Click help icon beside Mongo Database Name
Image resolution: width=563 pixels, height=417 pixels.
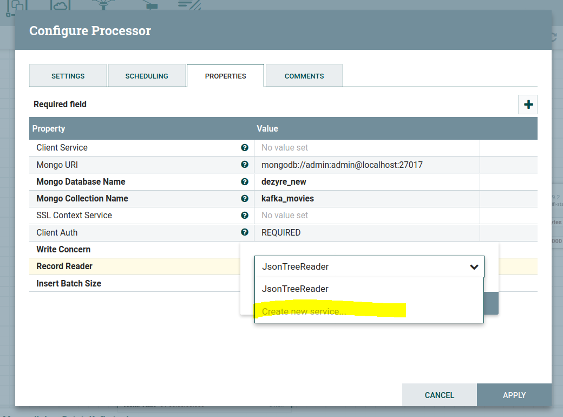click(x=245, y=182)
